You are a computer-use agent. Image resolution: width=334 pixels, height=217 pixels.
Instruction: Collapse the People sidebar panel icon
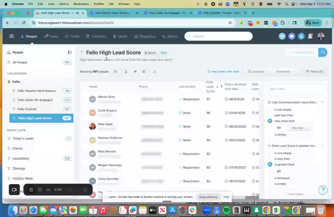pyautogui.click(x=70, y=53)
